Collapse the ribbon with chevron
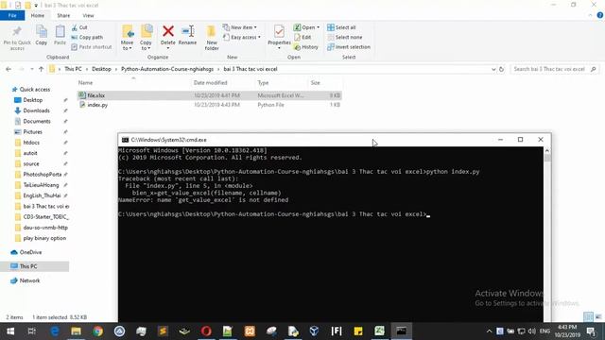This screenshot has width=605, height=340. 590,15
